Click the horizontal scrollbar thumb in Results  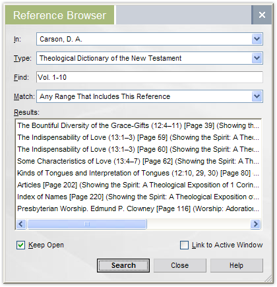pos(87,224)
